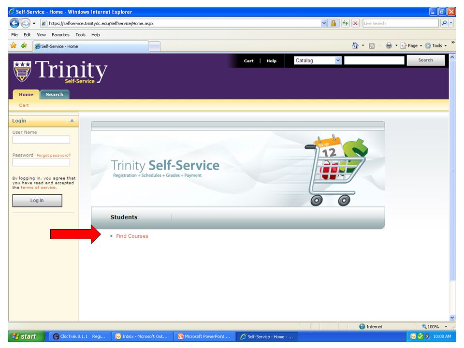The height and width of the screenshot is (348, 464).
Task: Click the Search button in top bar
Action: pyautogui.click(x=425, y=60)
